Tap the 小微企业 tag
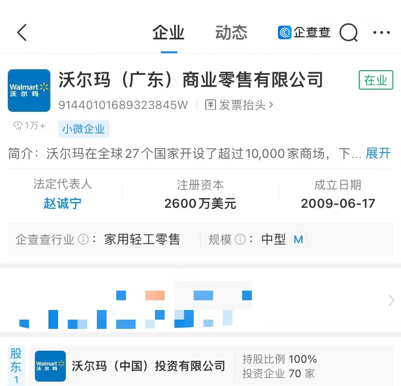Viewport: 401px width, 386px height. pos(84,129)
